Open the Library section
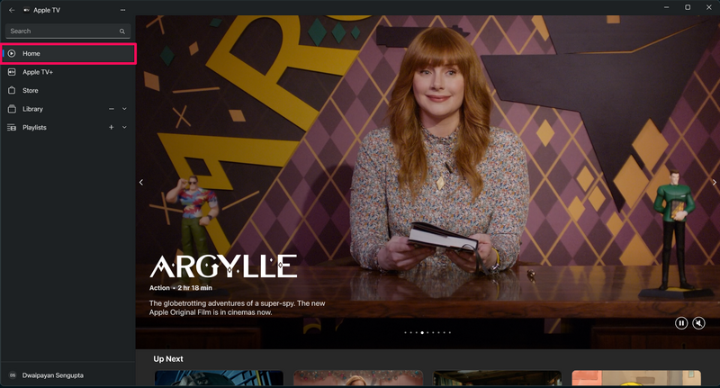This screenshot has width=720, height=388. 68,109
